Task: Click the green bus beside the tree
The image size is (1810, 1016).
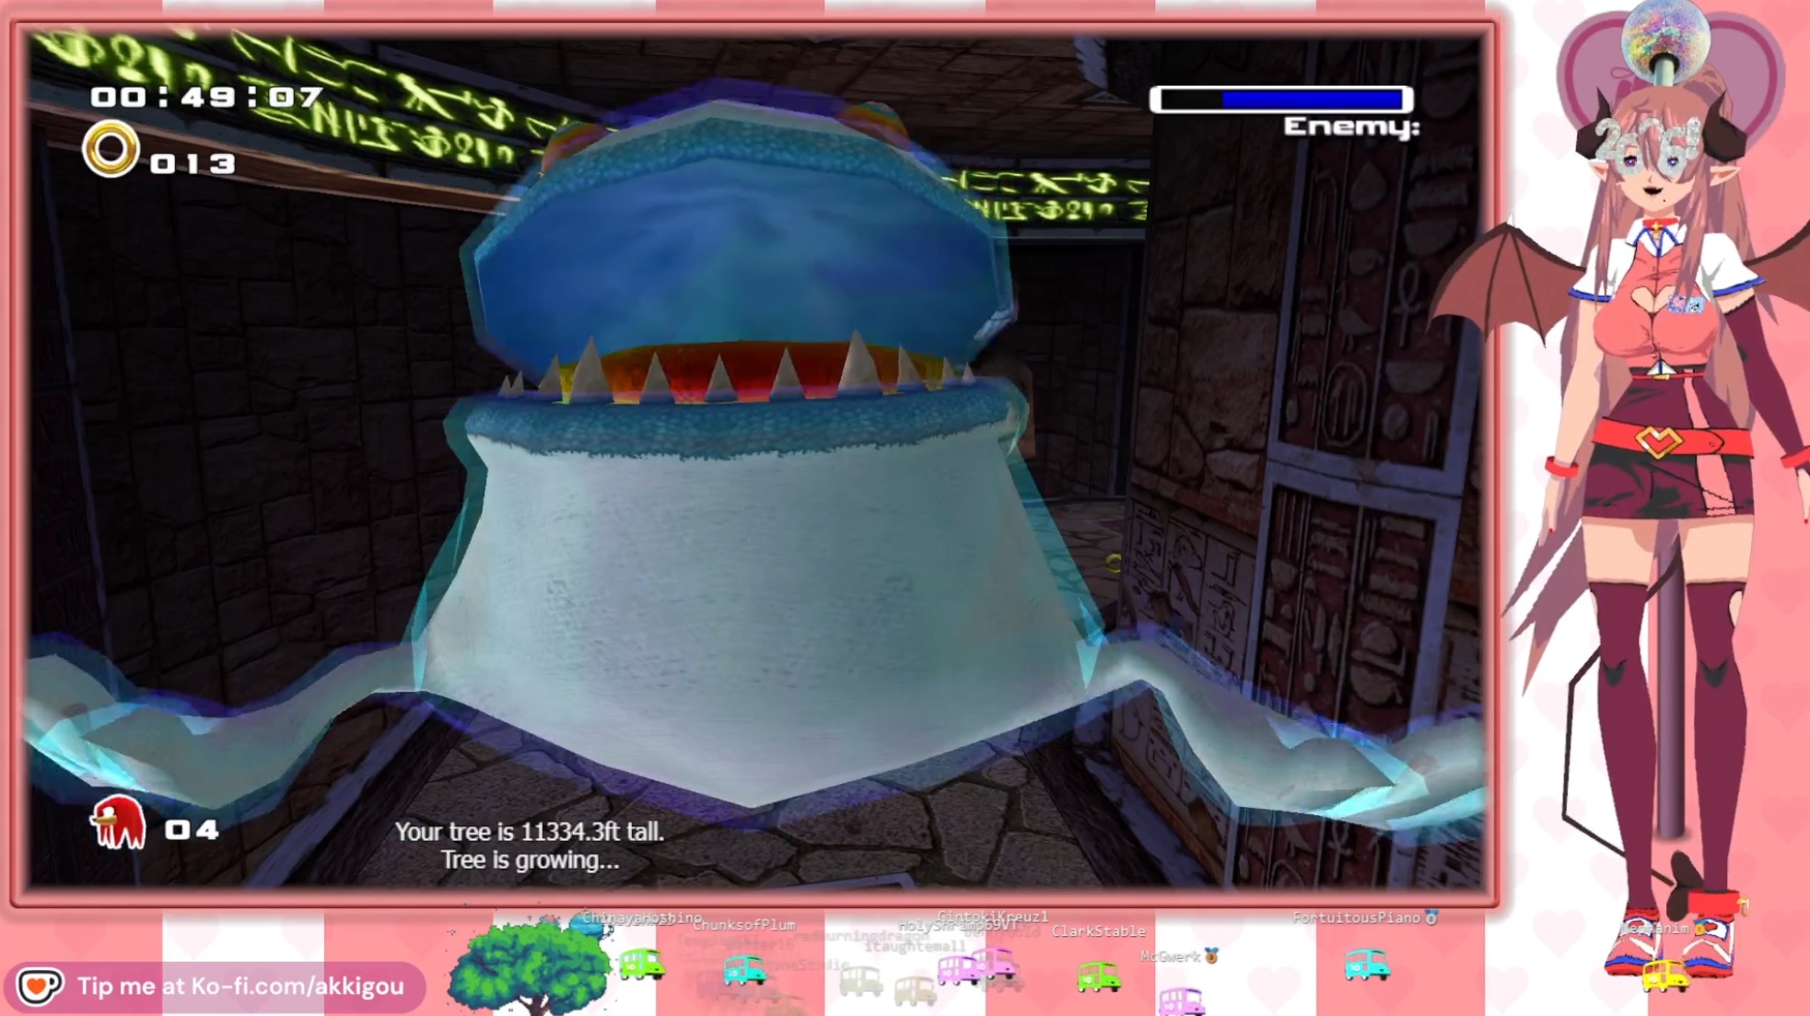Action: pyautogui.click(x=642, y=963)
